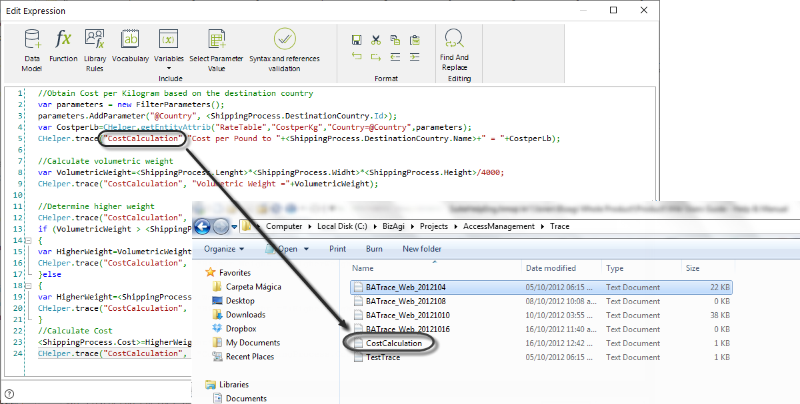Click the Redo arrow icon
This screenshot has height=404, width=800.
(376, 57)
